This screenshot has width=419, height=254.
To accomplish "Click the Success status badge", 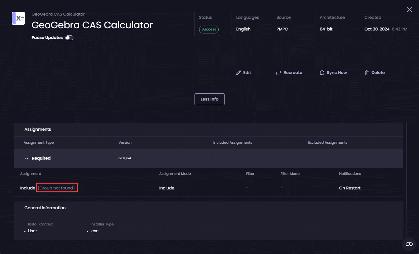I will [x=209, y=29].
